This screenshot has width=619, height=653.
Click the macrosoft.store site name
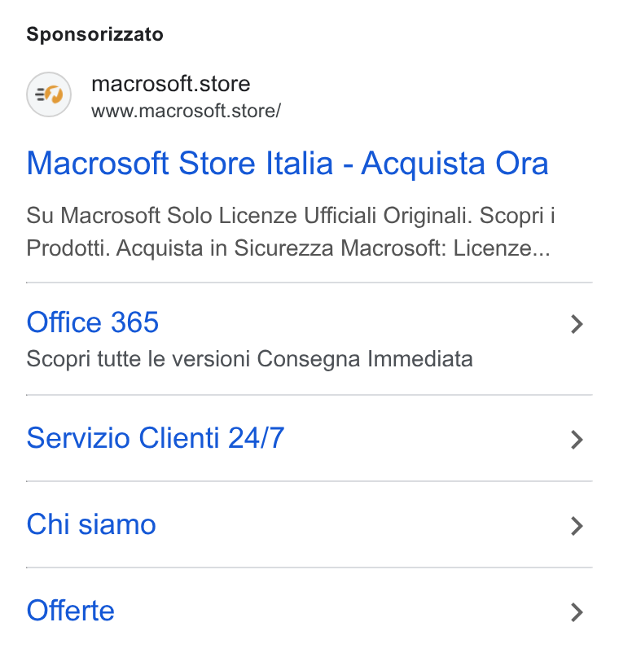click(171, 84)
